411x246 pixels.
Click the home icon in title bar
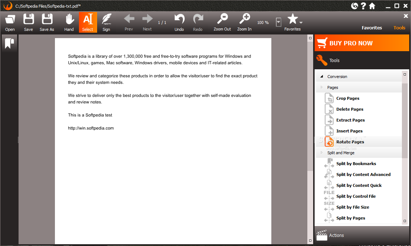click(372, 6)
